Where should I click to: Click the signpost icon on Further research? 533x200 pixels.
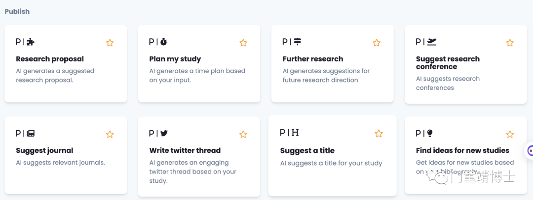298,42
